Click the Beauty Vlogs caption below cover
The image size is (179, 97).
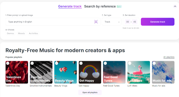61,86
